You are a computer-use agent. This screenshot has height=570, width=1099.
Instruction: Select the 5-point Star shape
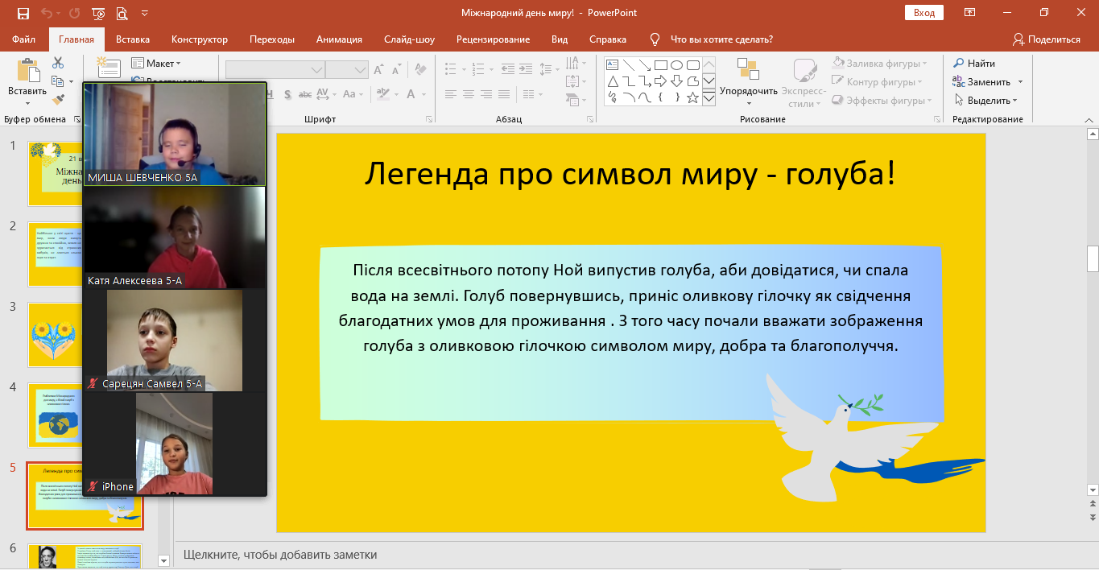(692, 97)
